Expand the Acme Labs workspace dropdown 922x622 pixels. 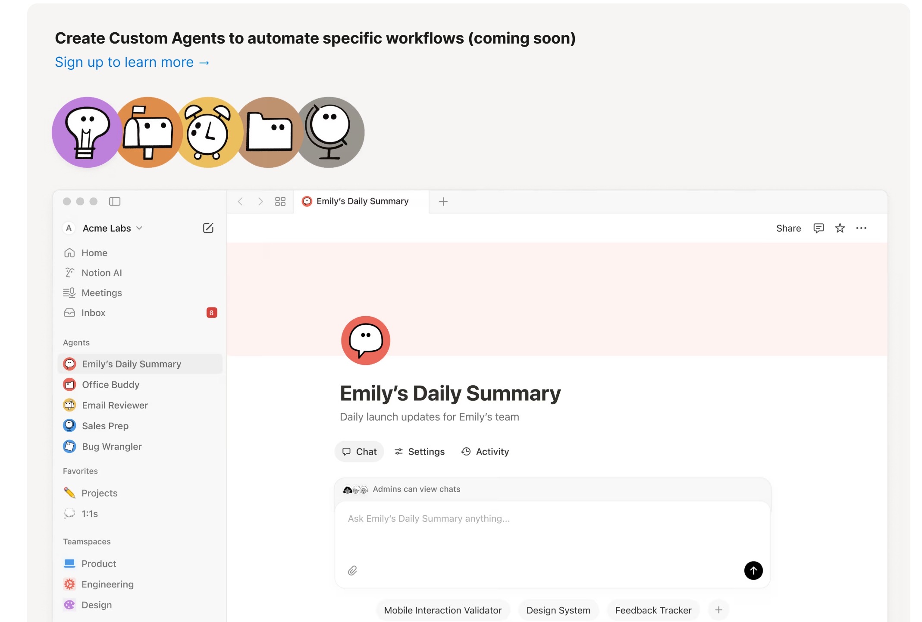(139, 228)
